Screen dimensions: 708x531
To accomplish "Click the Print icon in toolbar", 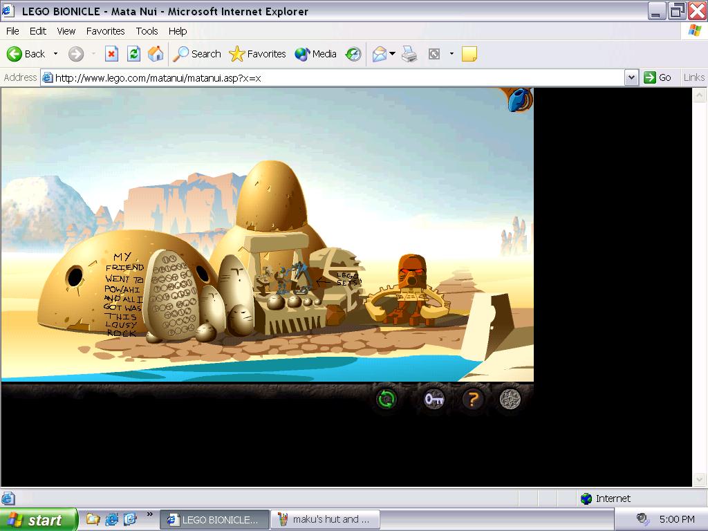I will pos(409,54).
